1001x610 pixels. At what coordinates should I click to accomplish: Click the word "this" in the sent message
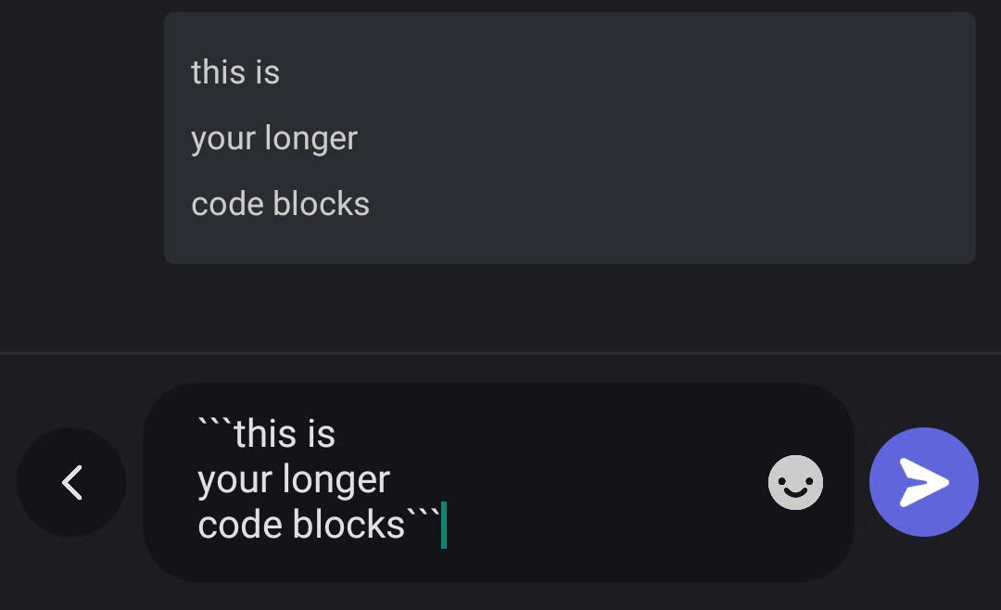tap(217, 72)
